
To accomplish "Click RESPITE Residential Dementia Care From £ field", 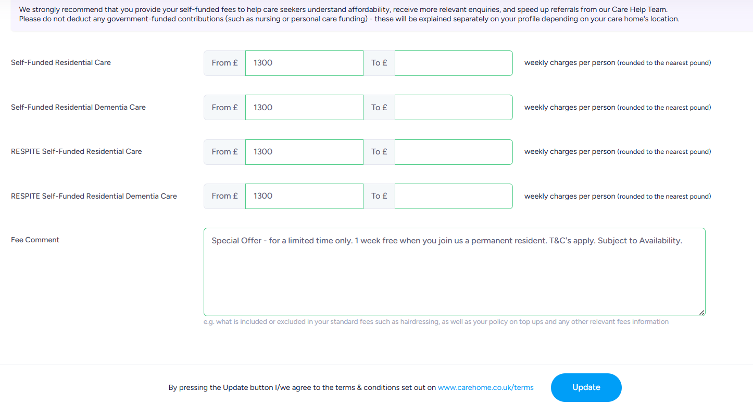I will tap(304, 196).
